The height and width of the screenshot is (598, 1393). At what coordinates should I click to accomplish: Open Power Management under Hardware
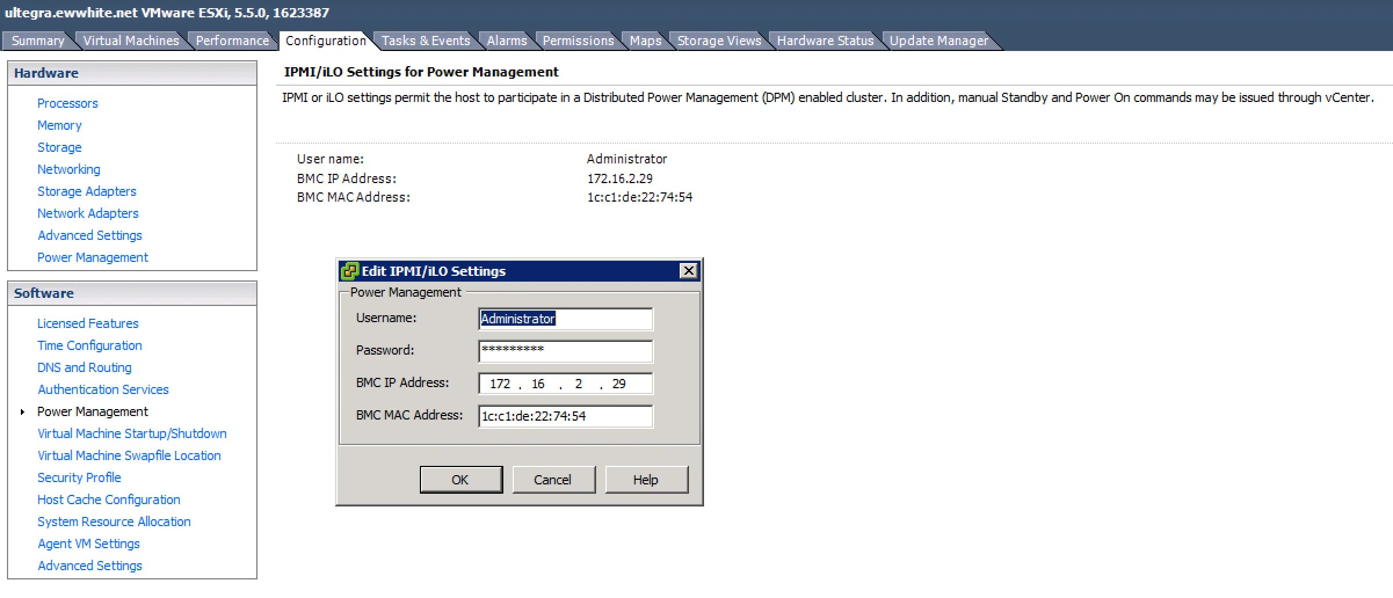(93, 257)
